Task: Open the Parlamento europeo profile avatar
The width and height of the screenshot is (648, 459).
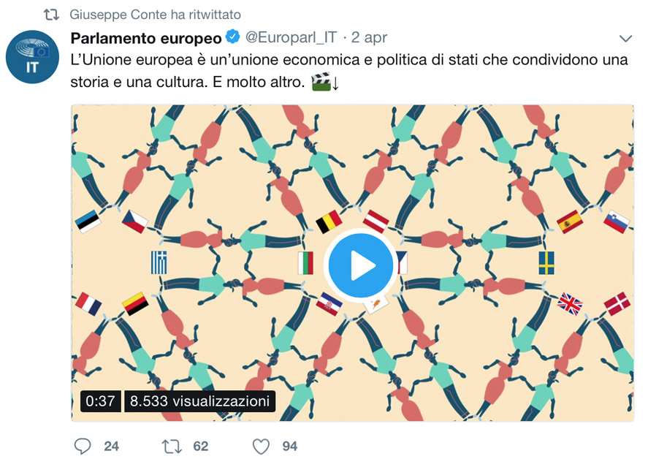Action: pos(31,56)
